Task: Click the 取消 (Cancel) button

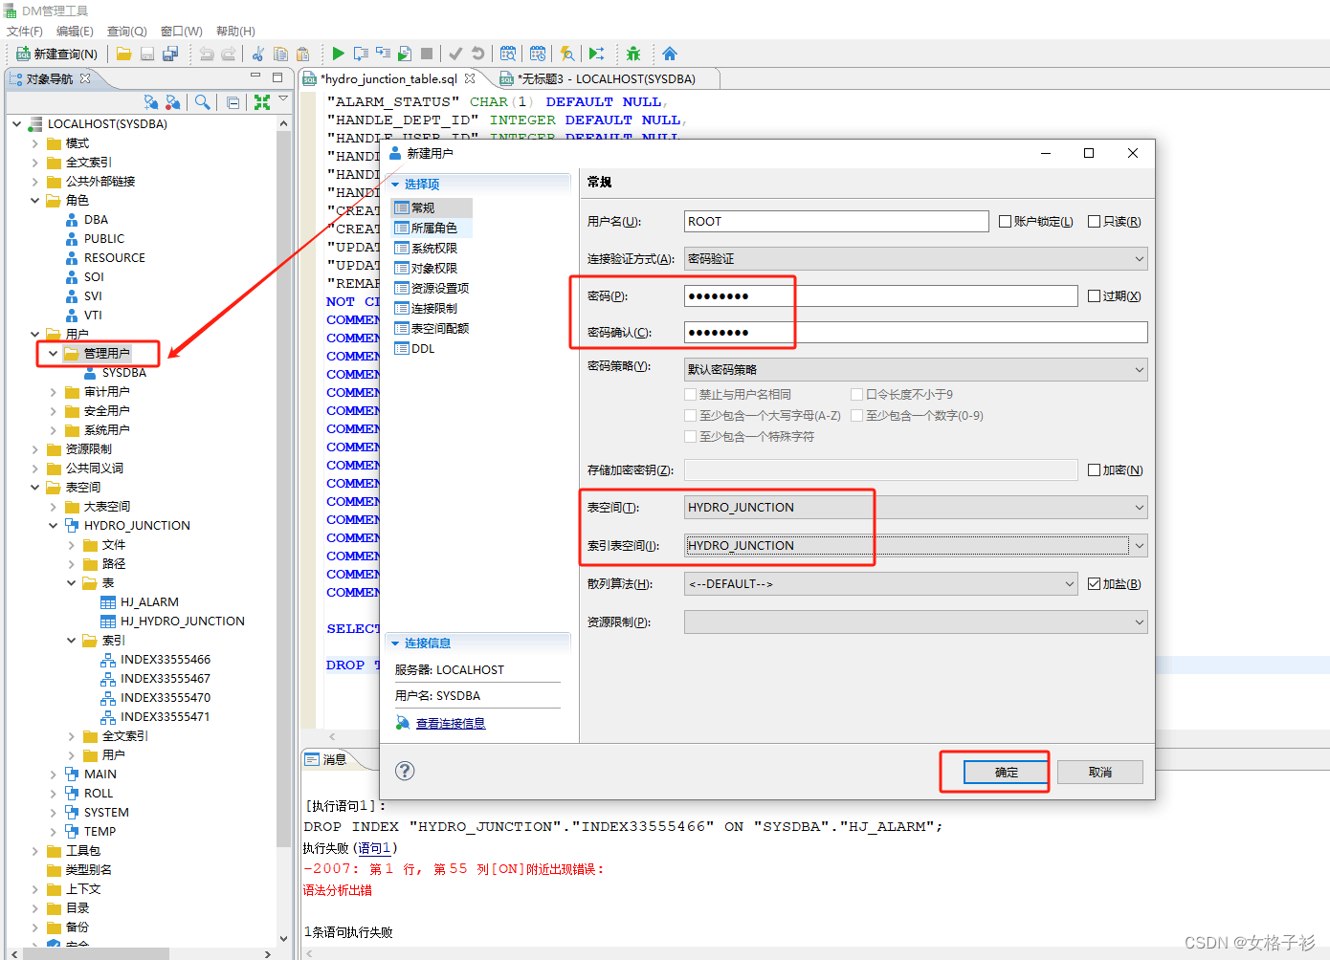Action: pos(1100,772)
